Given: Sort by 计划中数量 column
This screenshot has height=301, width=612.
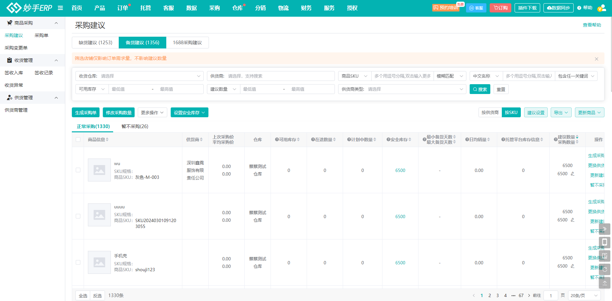Looking at the screenshot, I should tap(375, 140).
